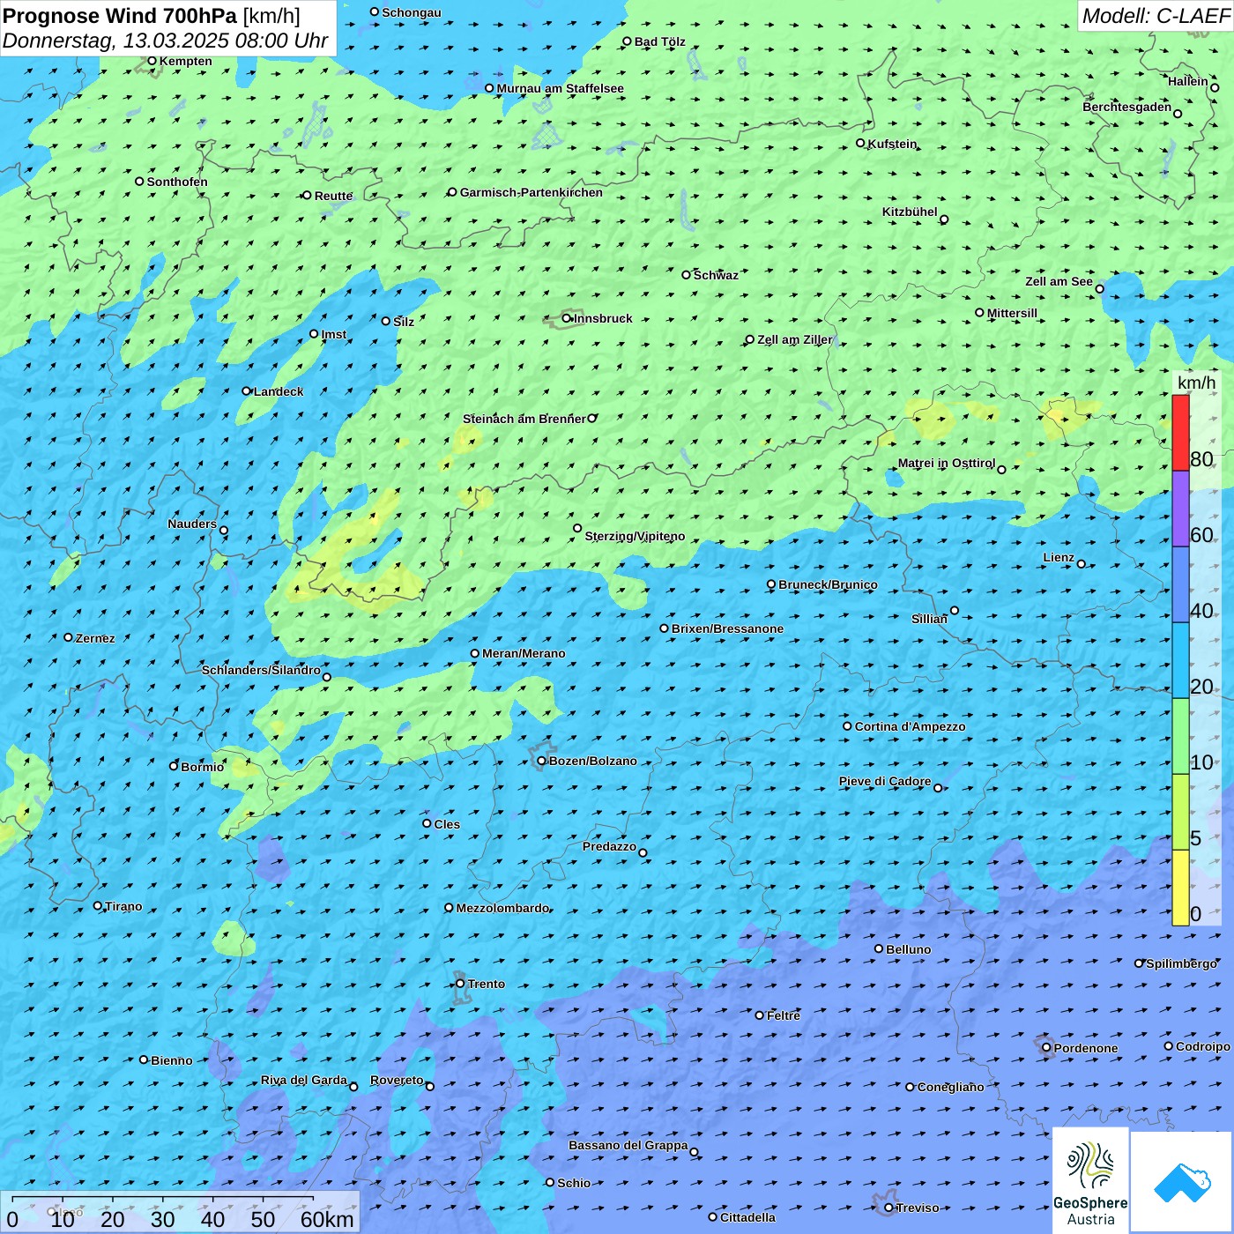Viewport: 1234px width, 1234px height.
Task: Click the Riva del Garda label
Action: pyautogui.click(x=303, y=1080)
